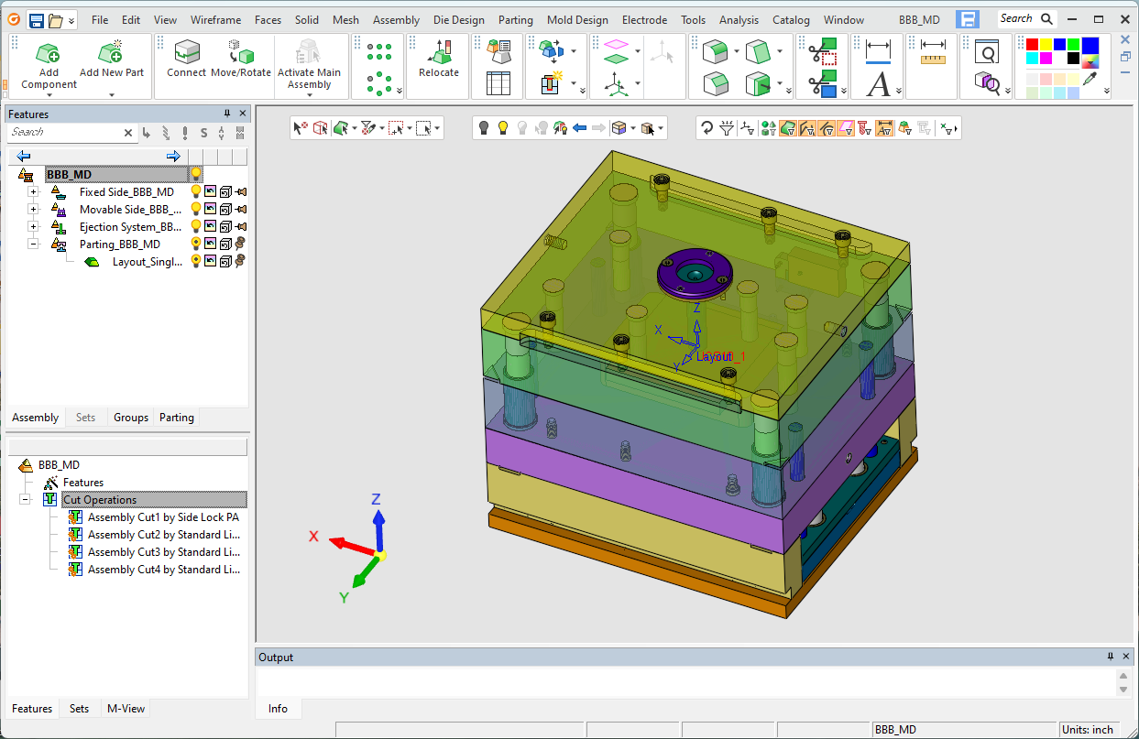Toggle visibility bulb for Fixed Side_BBB_MD
Viewport: 1139px width, 739px height.
tap(195, 192)
